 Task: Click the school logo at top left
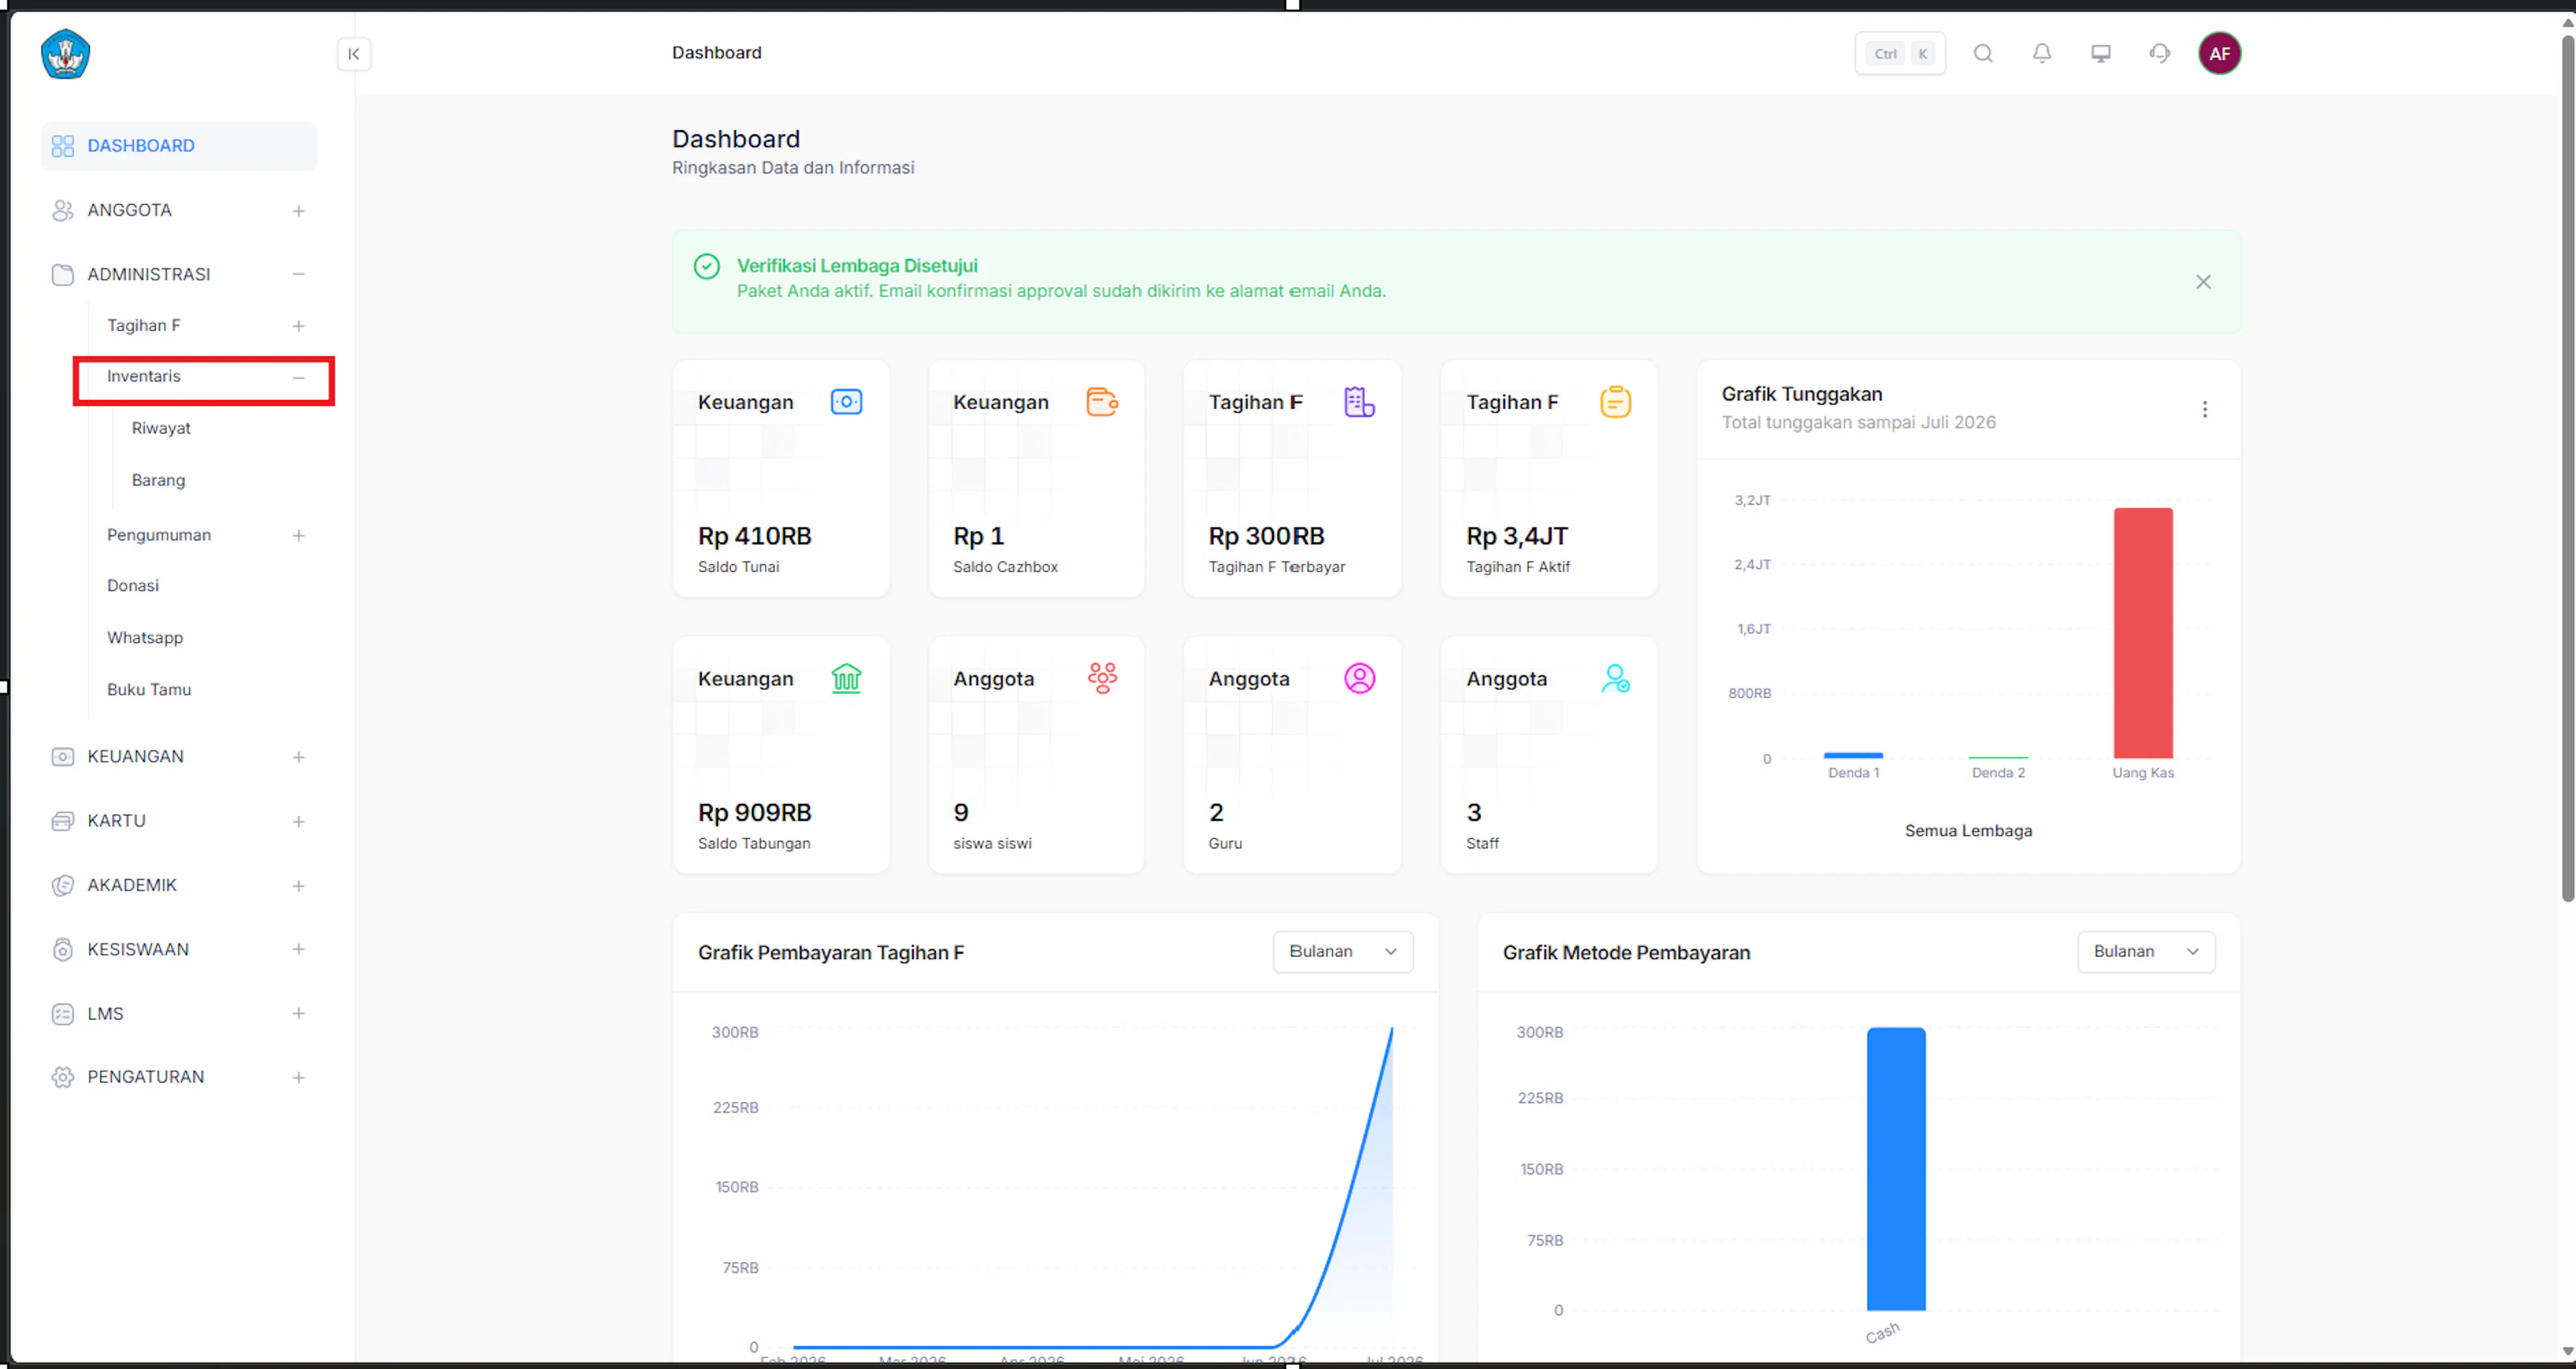point(66,54)
